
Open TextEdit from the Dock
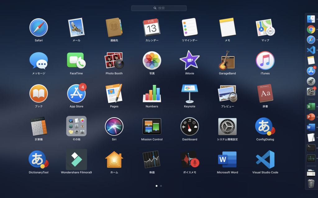point(311,137)
